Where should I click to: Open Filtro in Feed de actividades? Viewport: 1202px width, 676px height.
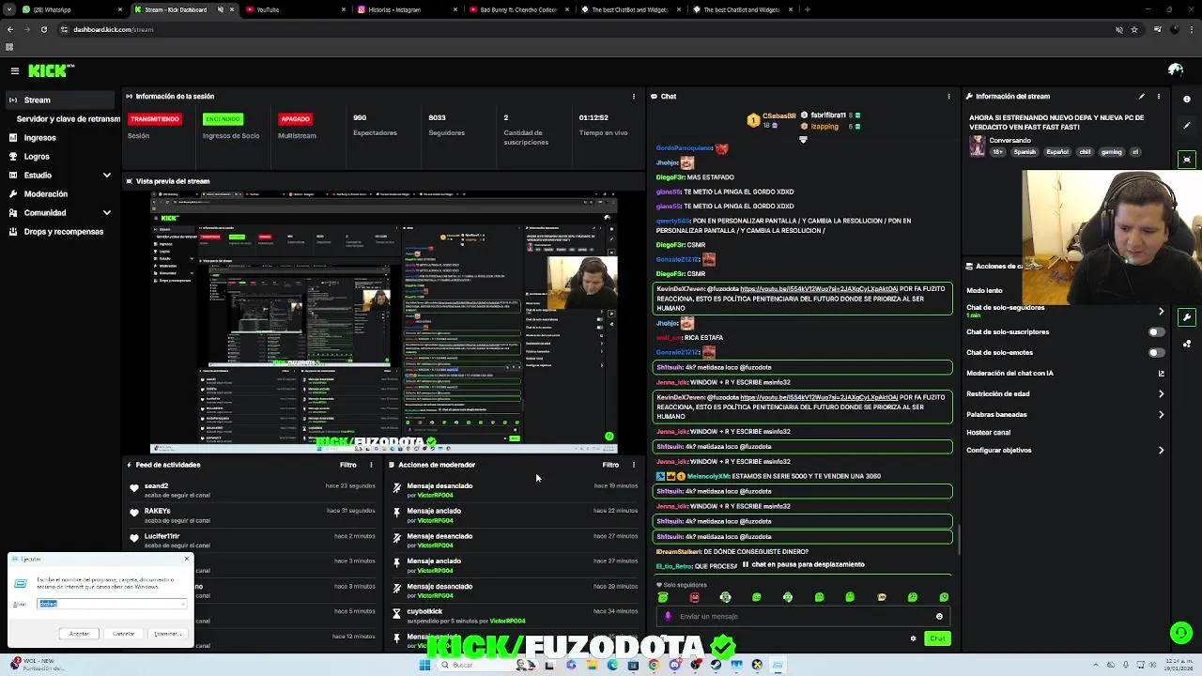click(347, 465)
